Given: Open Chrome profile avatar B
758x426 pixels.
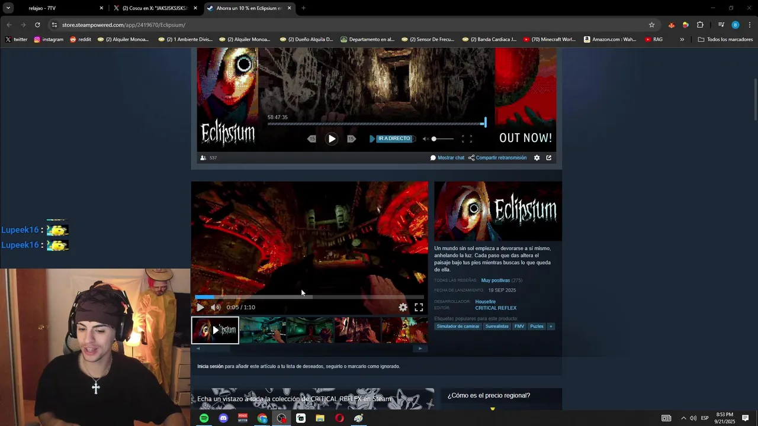Looking at the screenshot, I should [x=735, y=25].
